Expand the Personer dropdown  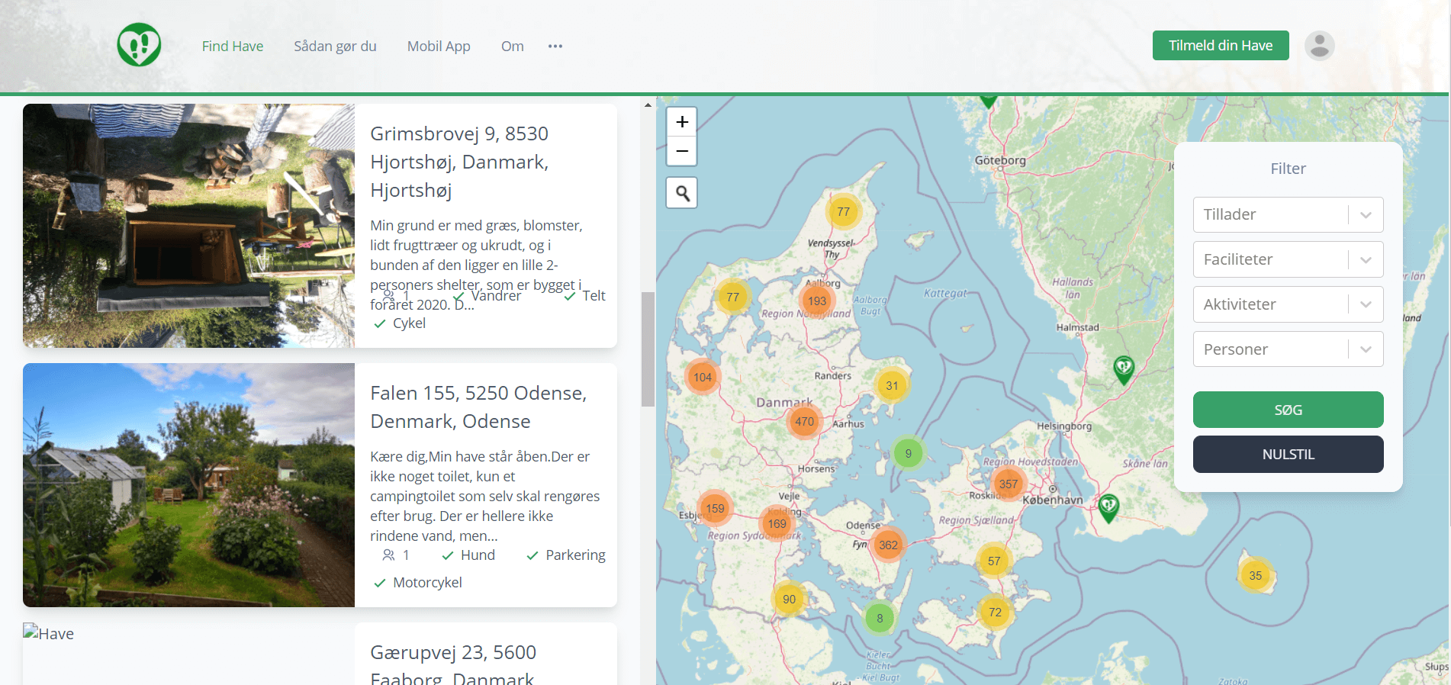(1288, 349)
